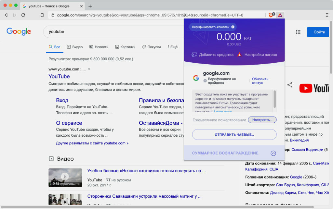Click the results count text
The image size is (333, 209).
click(91, 59)
